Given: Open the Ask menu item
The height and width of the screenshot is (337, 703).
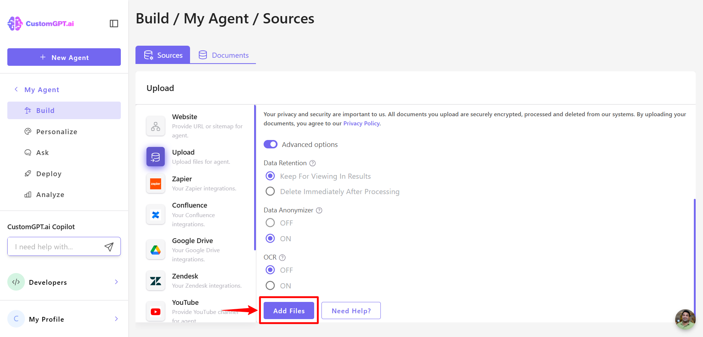Looking at the screenshot, I should coord(64,152).
